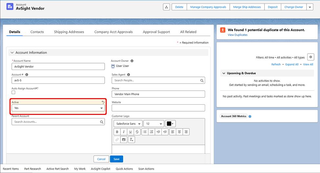Click the Parent Account search magnifier

(102, 122)
